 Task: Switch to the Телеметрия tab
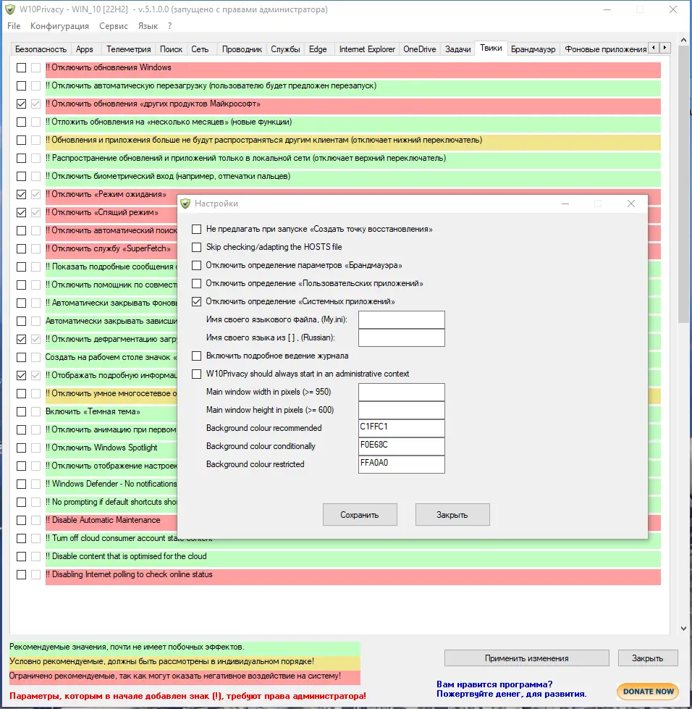pyautogui.click(x=128, y=49)
